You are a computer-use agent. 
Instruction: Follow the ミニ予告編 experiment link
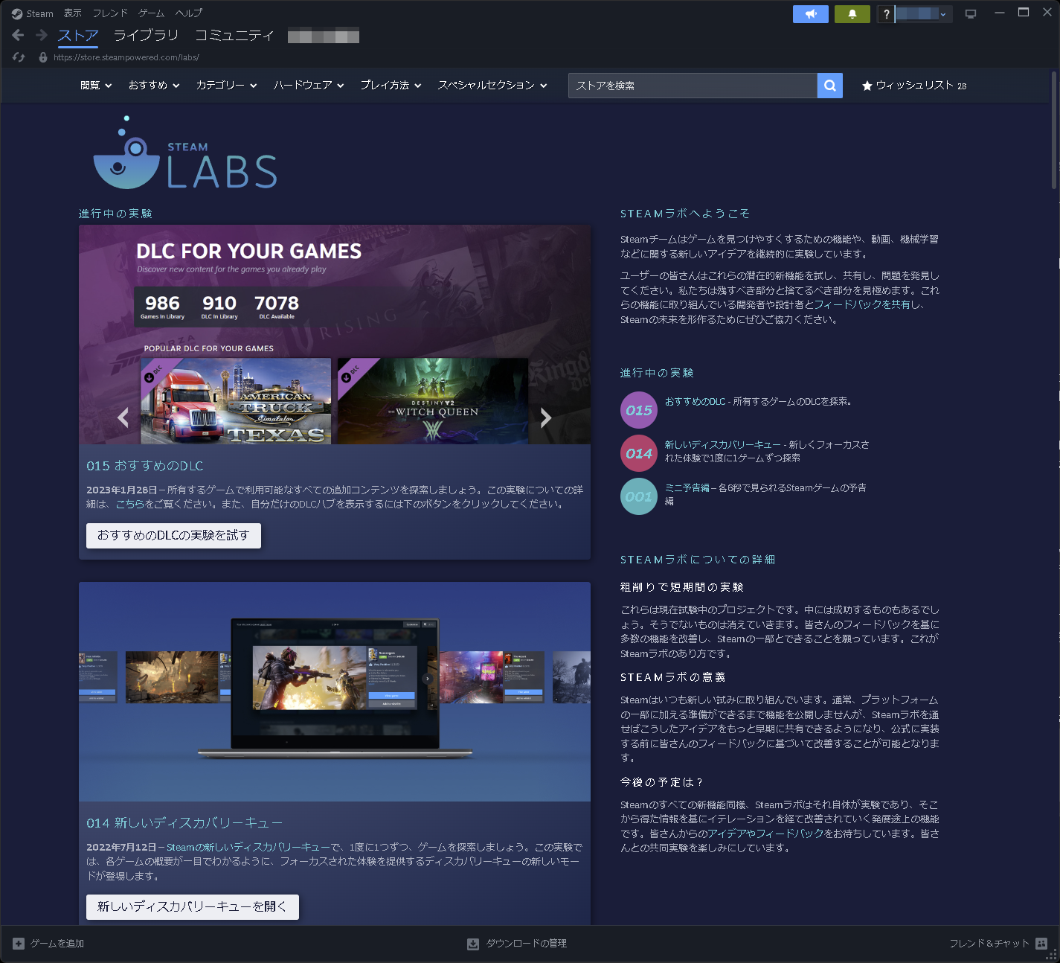click(x=687, y=488)
